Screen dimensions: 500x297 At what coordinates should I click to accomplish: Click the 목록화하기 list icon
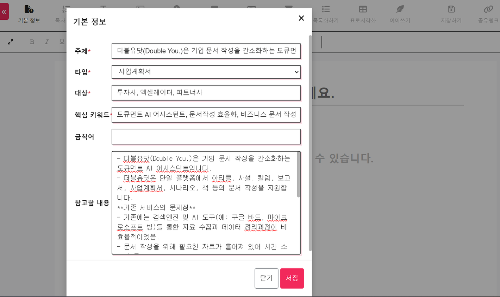point(326,9)
